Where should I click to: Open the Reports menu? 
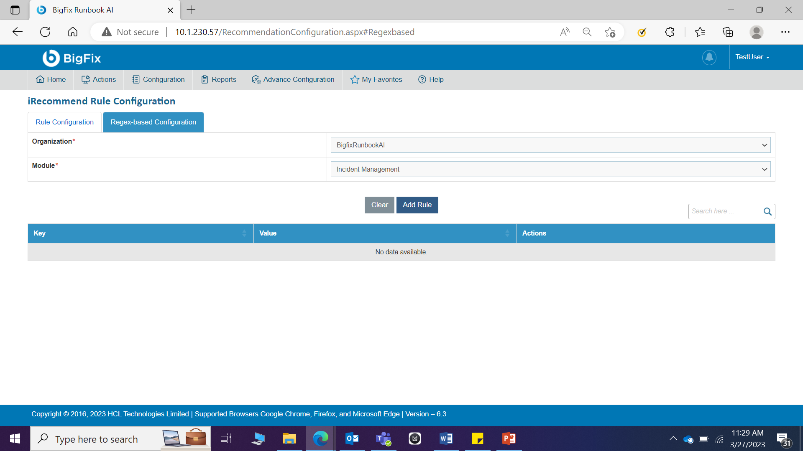tap(219, 80)
